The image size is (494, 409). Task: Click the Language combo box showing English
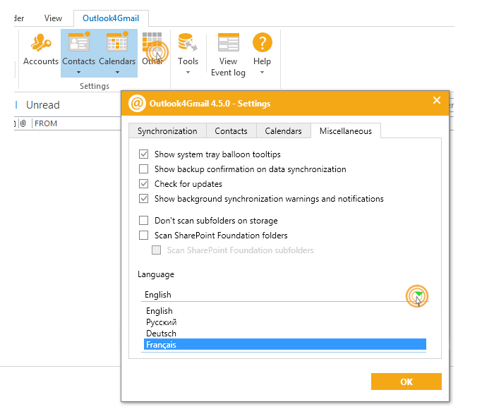pos(285,295)
